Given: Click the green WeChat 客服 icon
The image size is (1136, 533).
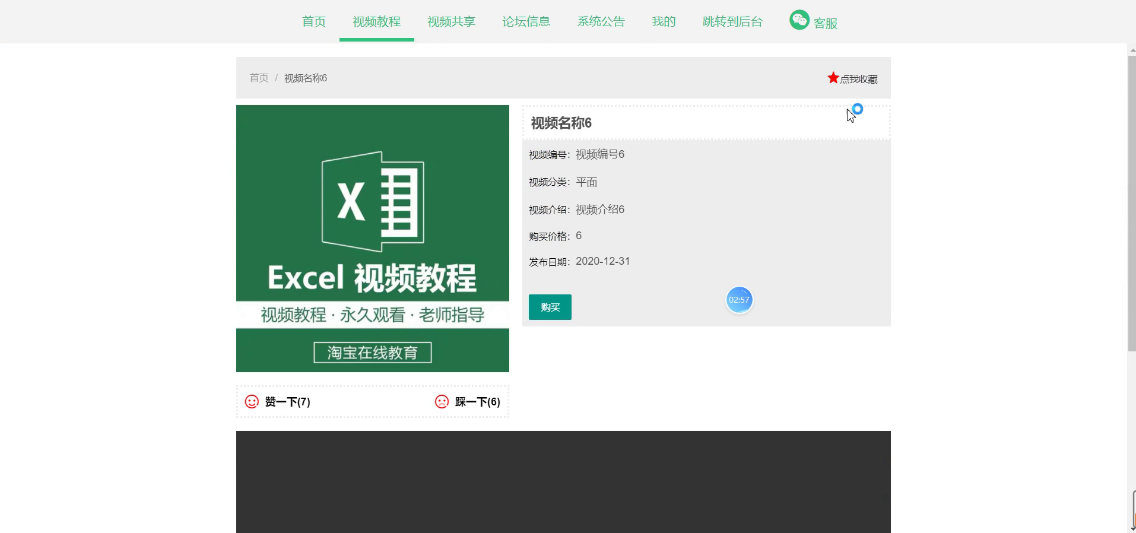Looking at the screenshot, I should coord(799,20).
